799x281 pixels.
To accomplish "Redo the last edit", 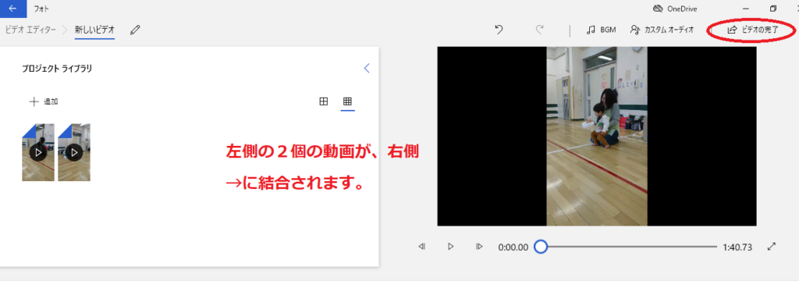I will click(x=540, y=30).
